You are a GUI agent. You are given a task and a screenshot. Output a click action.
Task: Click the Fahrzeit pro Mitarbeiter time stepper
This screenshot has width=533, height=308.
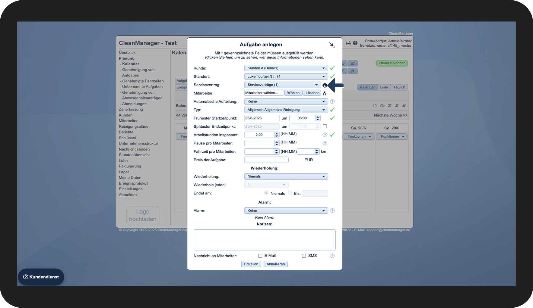click(277, 151)
